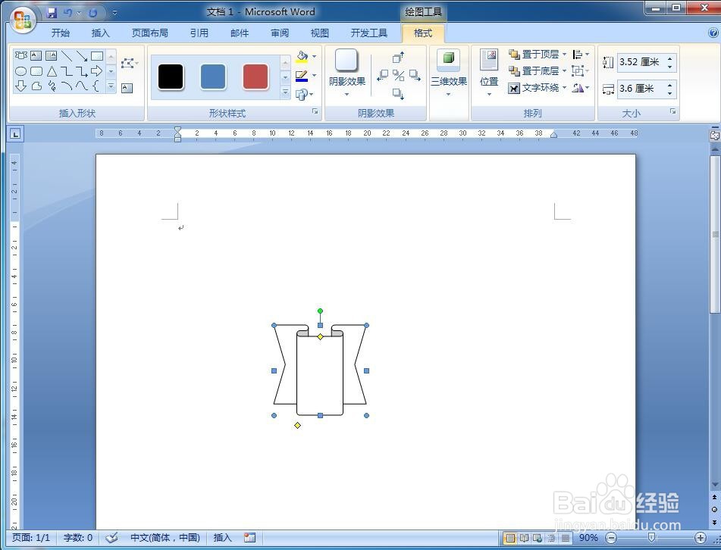The width and height of the screenshot is (721, 550).
Task: Select the isosceles triangle shape
Action: click(x=52, y=71)
